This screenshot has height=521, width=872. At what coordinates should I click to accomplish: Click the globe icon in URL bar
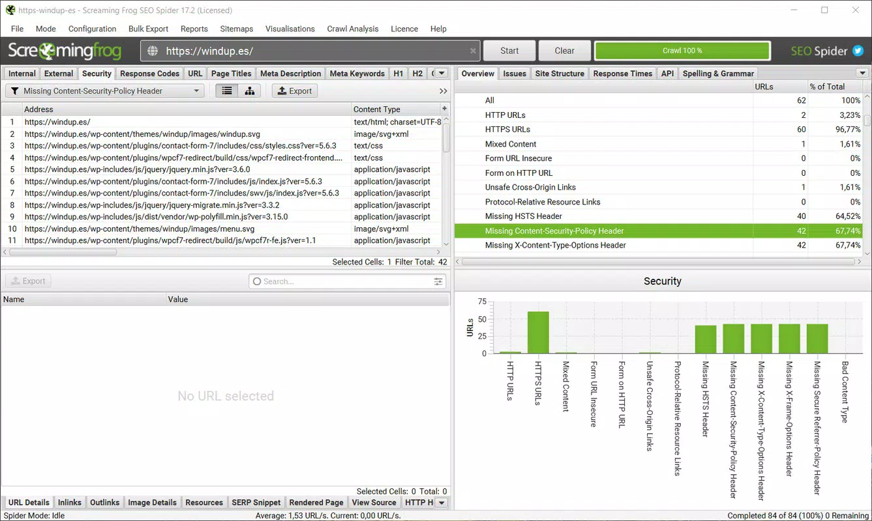pyautogui.click(x=153, y=51)
